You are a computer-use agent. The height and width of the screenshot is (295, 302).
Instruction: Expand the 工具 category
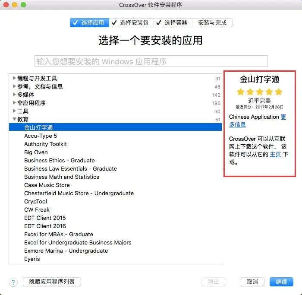14,111
